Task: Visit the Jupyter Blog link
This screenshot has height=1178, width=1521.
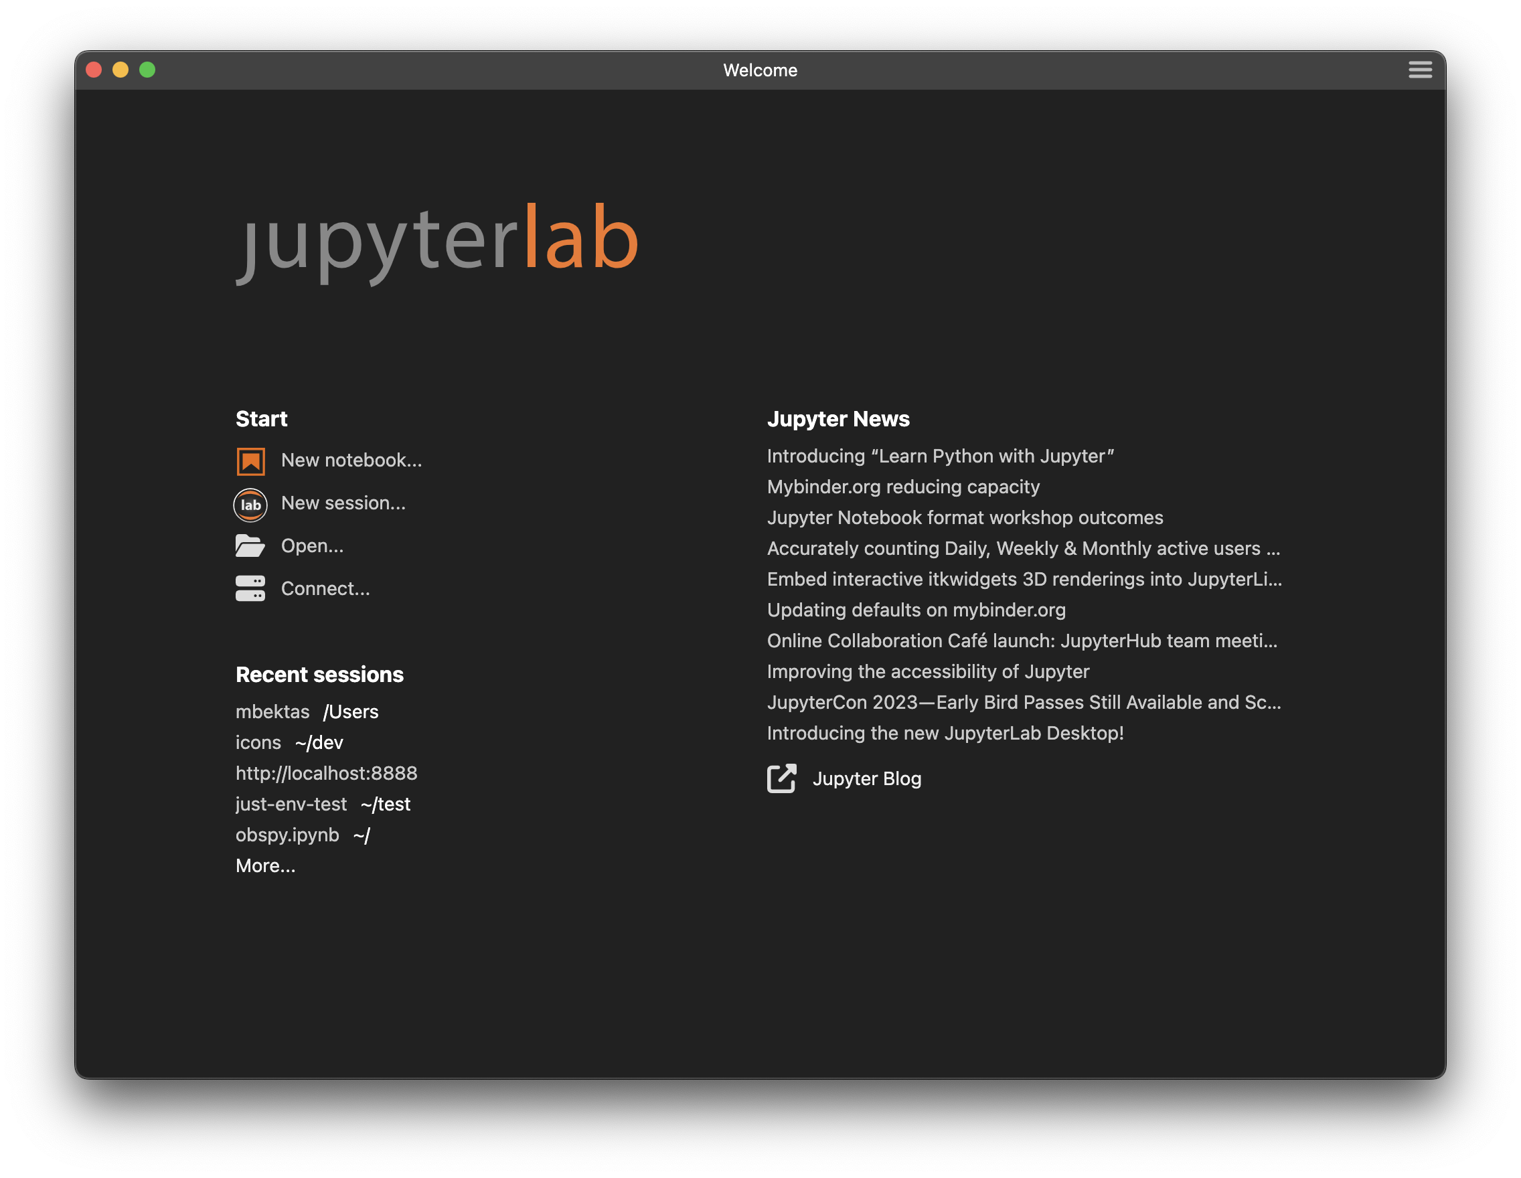Action: (866, 778)
